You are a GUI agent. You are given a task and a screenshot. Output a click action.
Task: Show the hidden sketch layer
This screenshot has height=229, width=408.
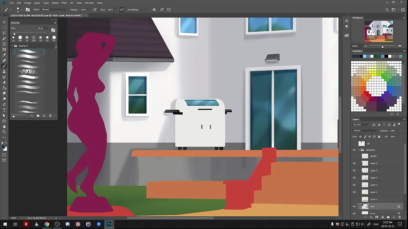(x=354, y=156)
